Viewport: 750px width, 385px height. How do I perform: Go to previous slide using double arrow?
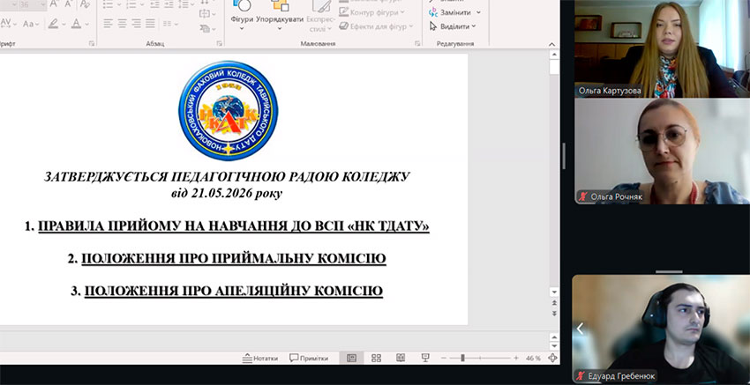click(x=554, y=303)
